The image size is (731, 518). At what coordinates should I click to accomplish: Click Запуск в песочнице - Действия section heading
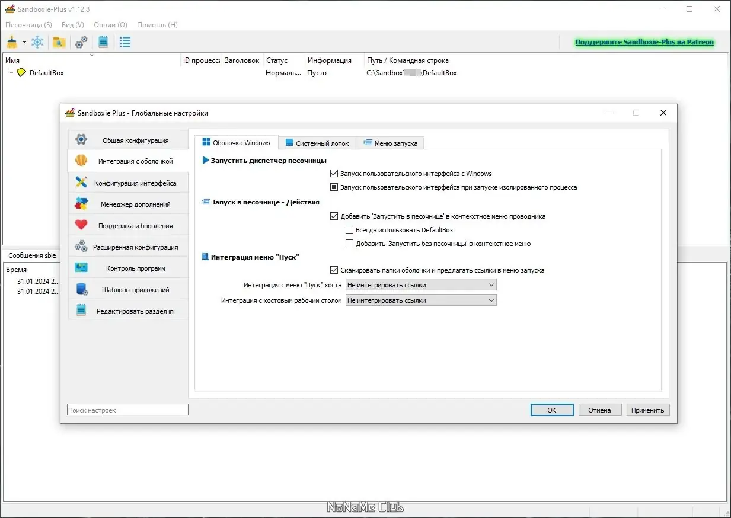[265, 202]
